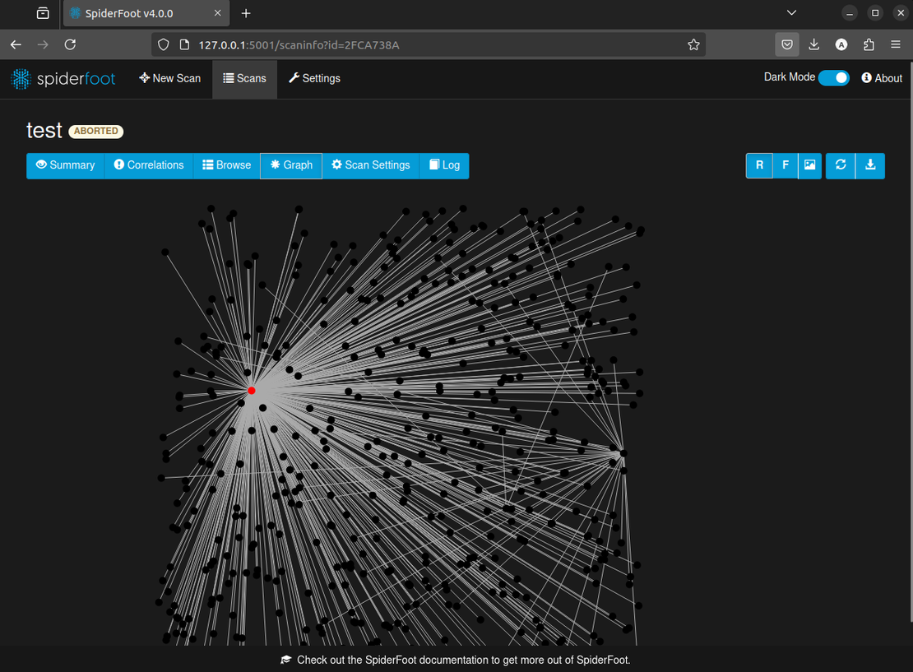Viewport: 913px width, 672px height.
Task: Save page to Pocket icon
Action: point(787,44)
